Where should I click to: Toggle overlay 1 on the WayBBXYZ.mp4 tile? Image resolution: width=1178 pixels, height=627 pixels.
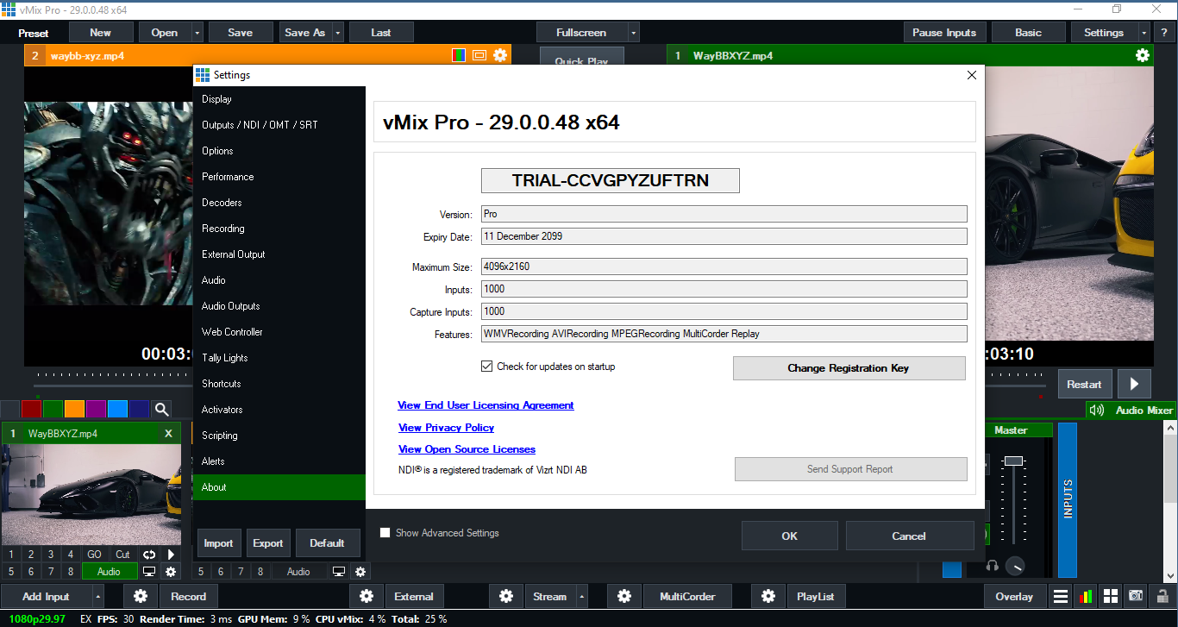[x=10, y=555]
